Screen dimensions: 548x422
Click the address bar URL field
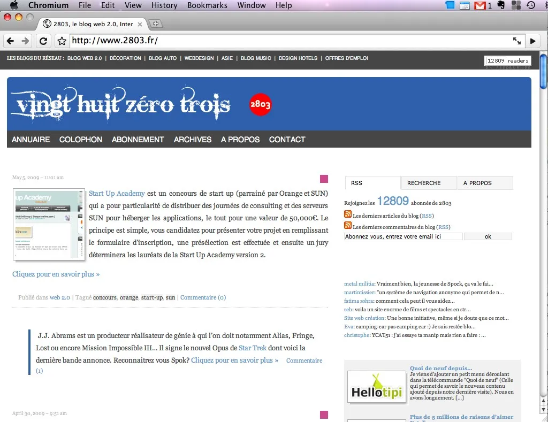click(x=290, y=41)
